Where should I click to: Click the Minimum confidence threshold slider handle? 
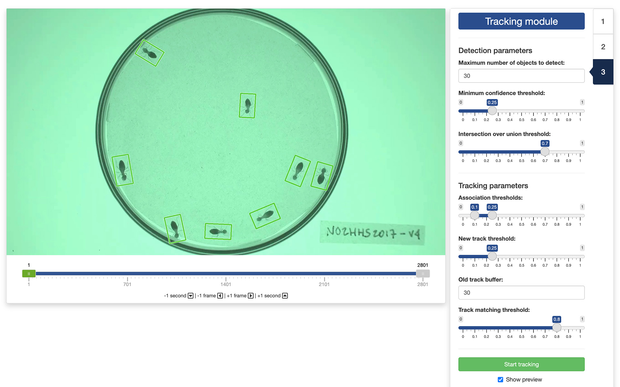coord(492,111)
